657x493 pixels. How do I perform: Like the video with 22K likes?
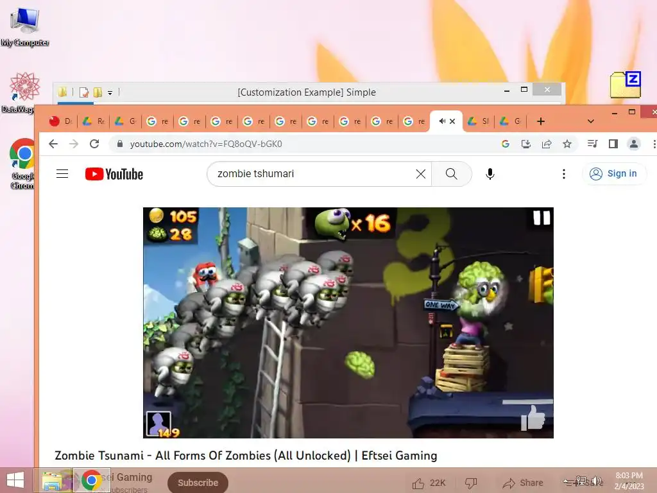pyautogui.click(x=428, y=483)
